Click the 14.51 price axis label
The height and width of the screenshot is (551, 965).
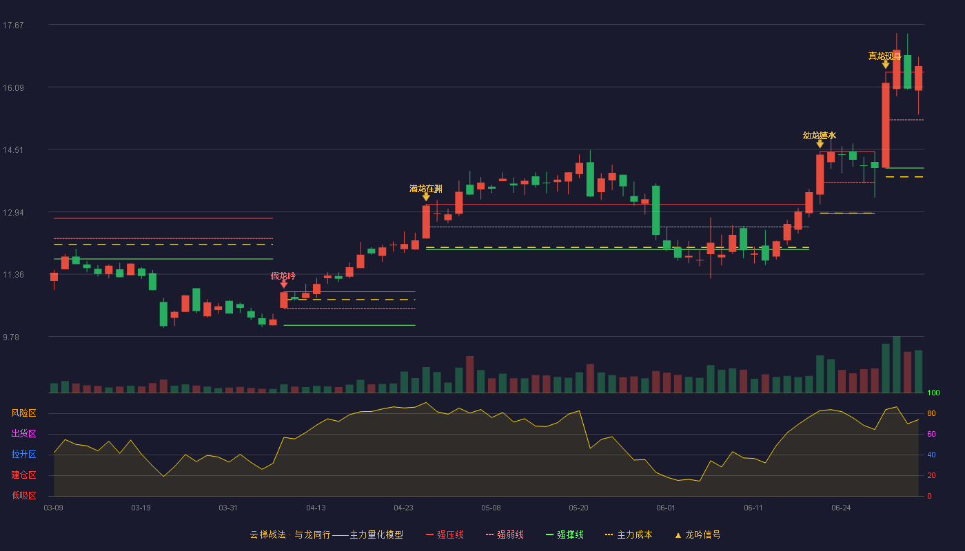click(x=13, y=150)
